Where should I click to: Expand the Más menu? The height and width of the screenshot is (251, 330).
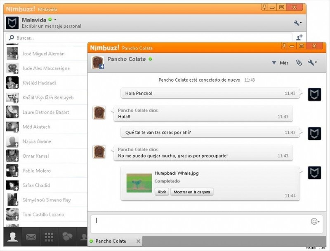click(280, 63)
